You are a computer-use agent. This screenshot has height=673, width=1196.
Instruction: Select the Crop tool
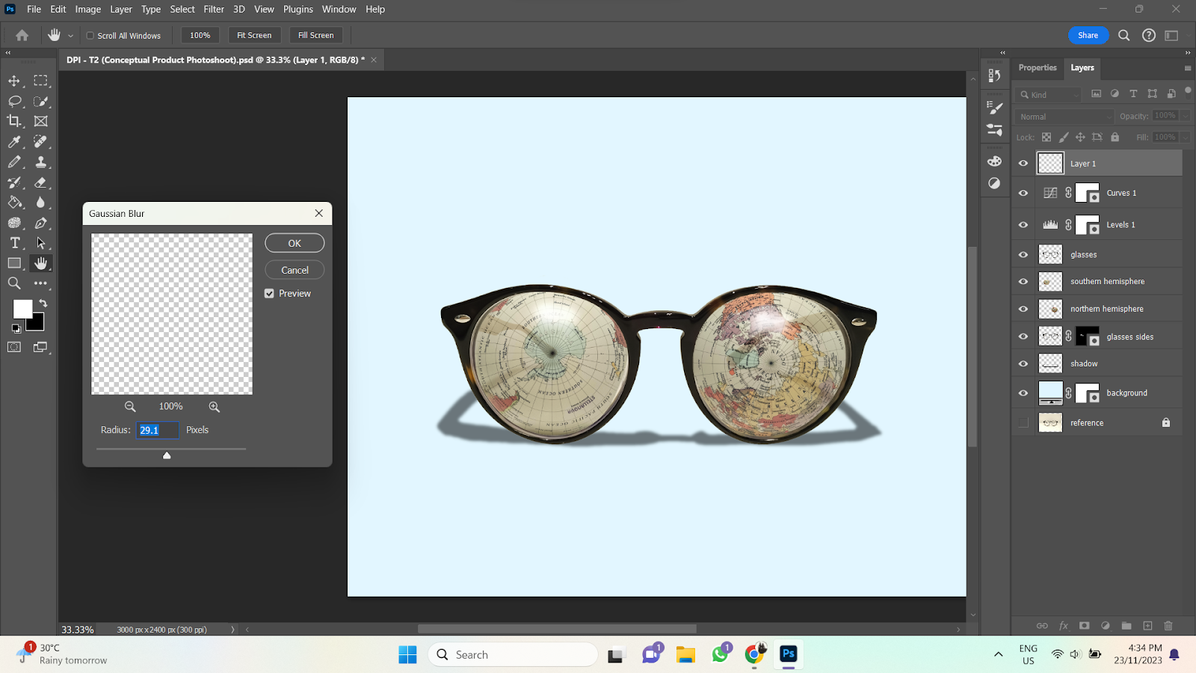(14, 121)
